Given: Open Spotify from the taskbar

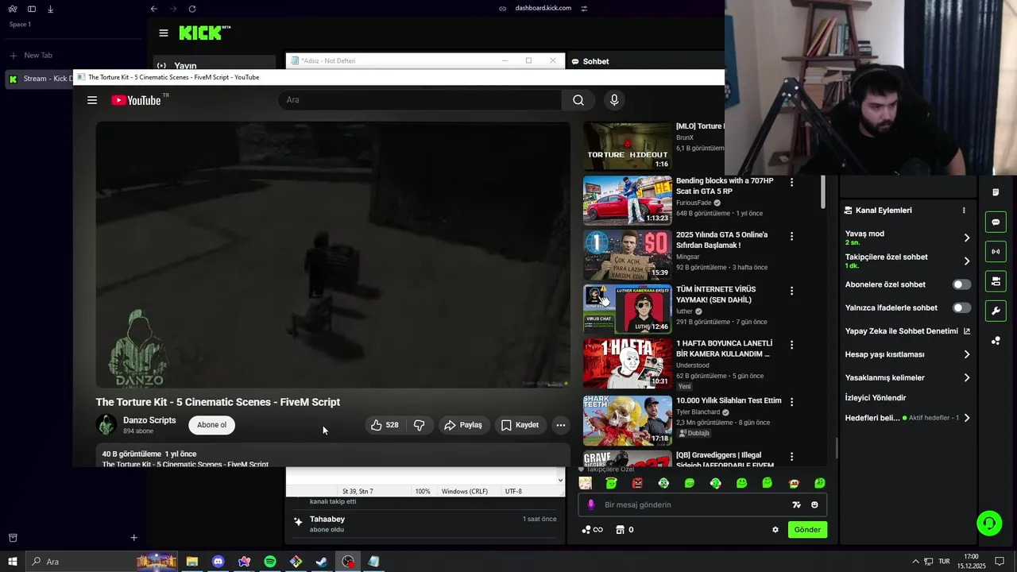Looking at the screenshot, I should coord(270,562).
